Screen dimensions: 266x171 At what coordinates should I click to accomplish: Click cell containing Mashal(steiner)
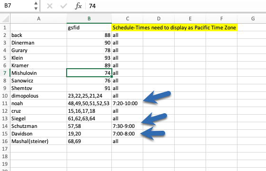pos(39,141)
